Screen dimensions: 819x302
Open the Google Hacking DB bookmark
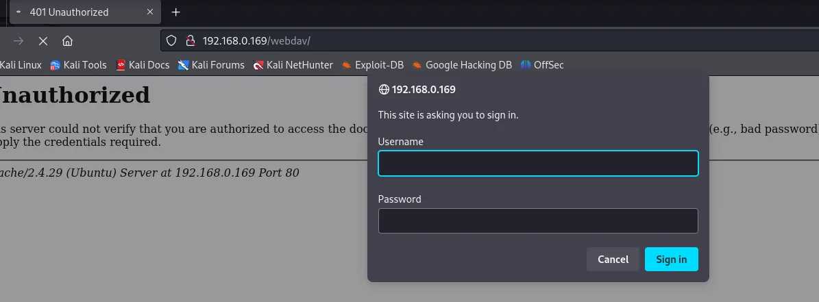click(x=462, y=65)
